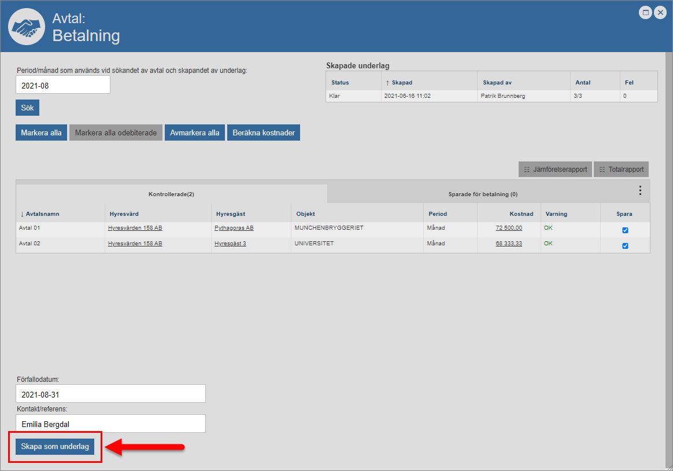Image resolution: width=673 pixels, height=471 pixels.
Task: Toggle Spara checkbox for Avtal 02
Action: [625, 246]
